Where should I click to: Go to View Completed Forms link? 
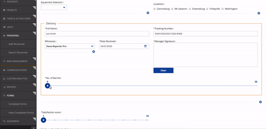[21, 112]
